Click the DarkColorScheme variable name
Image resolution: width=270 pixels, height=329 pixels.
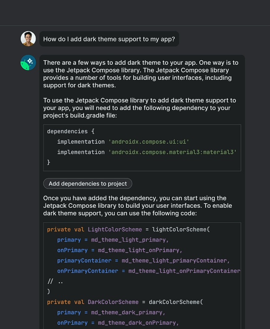pos(113,302)
